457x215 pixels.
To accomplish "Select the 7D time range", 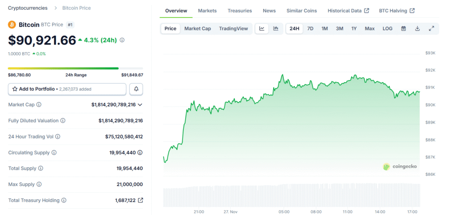I will [x=311, y=29].
